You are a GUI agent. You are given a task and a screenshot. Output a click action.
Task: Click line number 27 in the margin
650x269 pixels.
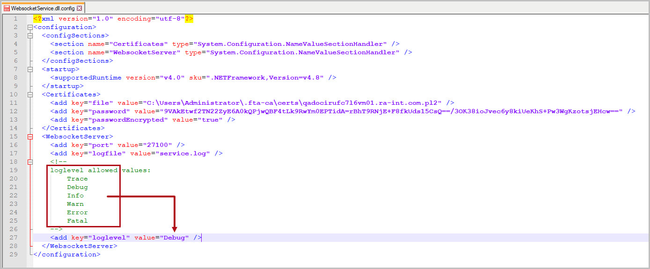13,238
